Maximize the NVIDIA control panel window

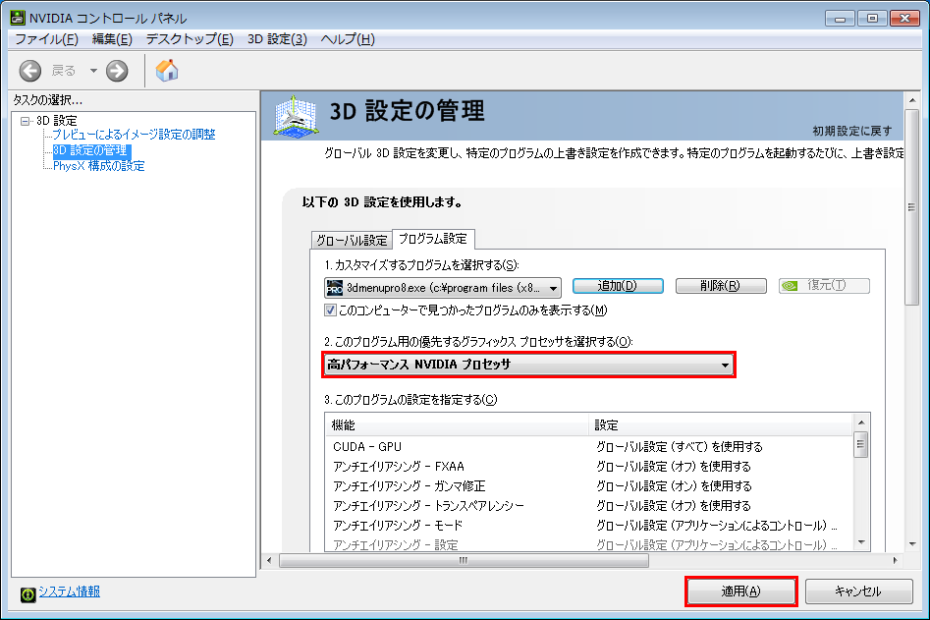pos(872,19)
